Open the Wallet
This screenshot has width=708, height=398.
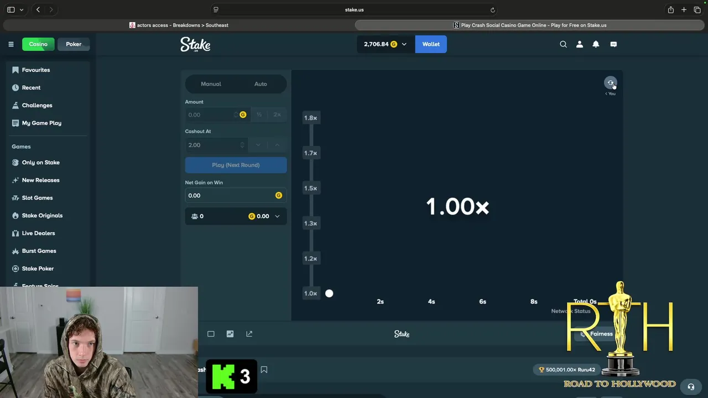coord(431,44)
